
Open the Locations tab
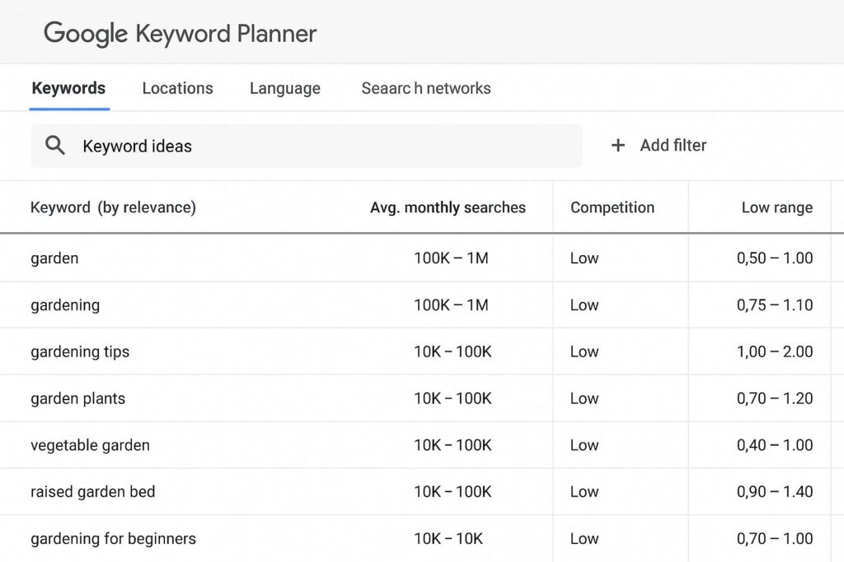177,89
